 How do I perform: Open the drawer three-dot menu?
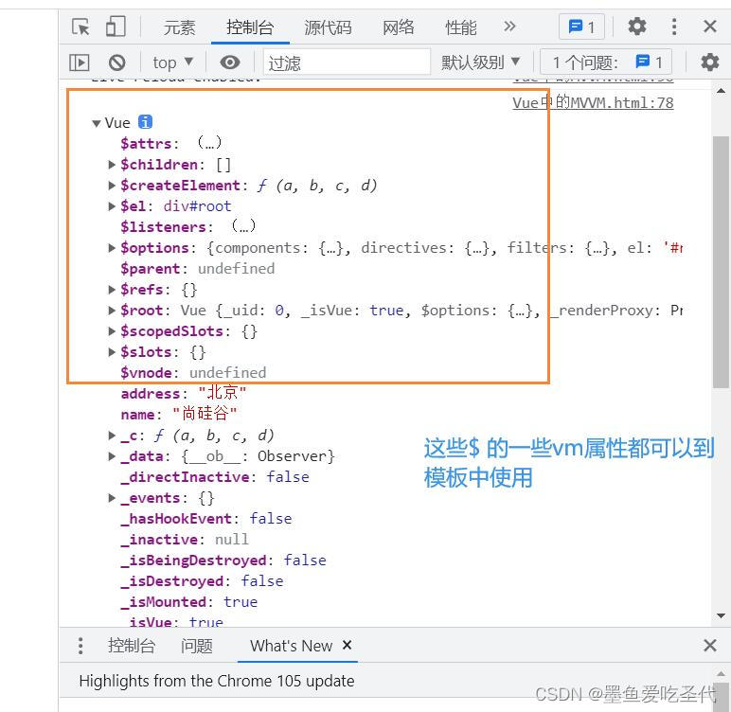click(x=80, y=646)
